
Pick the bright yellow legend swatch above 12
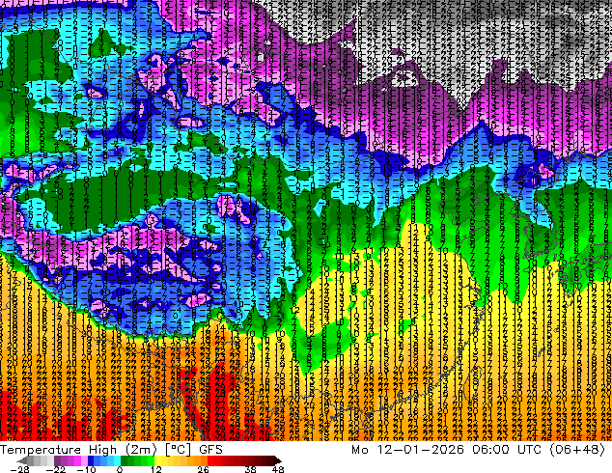[157, 460]
